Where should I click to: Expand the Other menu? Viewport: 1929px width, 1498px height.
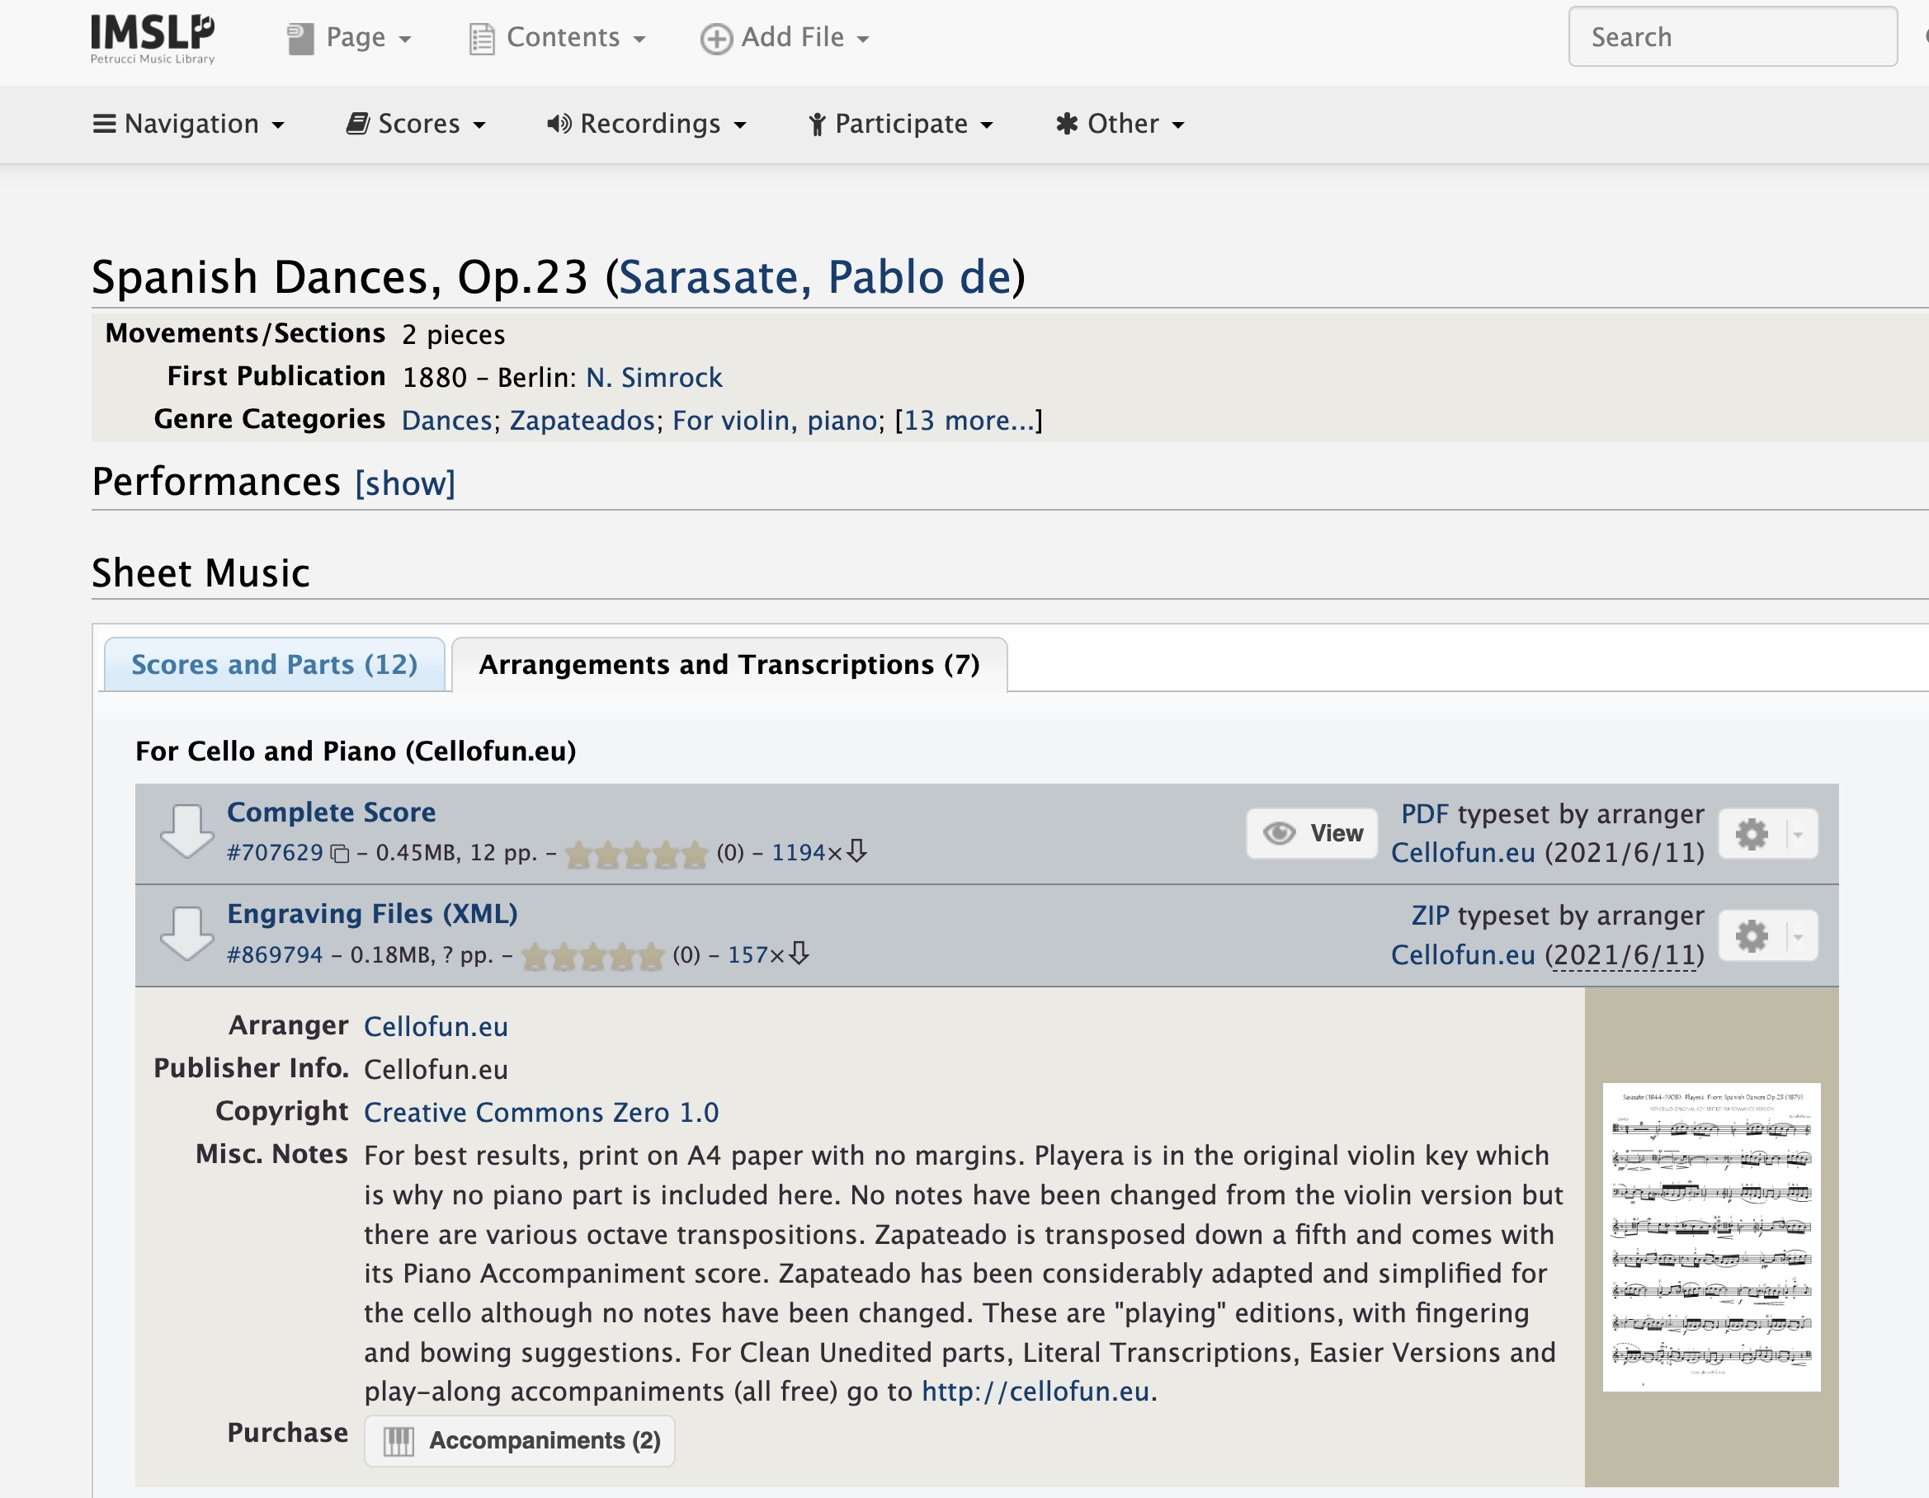pyautogui.click(x=1120, y=124)
